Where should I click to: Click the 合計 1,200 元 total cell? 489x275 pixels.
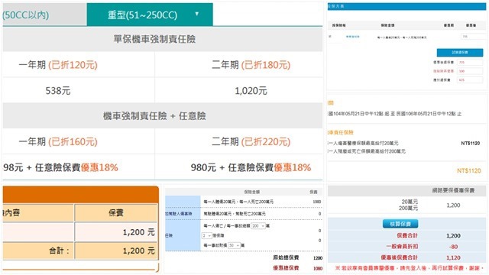pyautogui.click(x=116, y=251)
